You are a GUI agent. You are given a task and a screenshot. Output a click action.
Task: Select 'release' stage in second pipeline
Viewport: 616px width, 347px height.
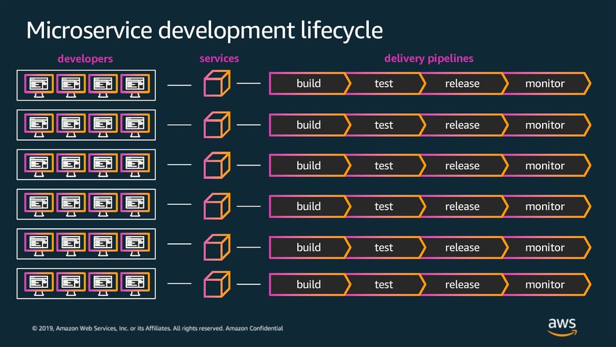point(463,125)
